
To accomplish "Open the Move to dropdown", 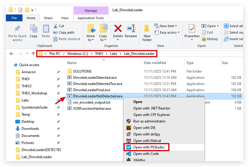I will click(91, 40).
